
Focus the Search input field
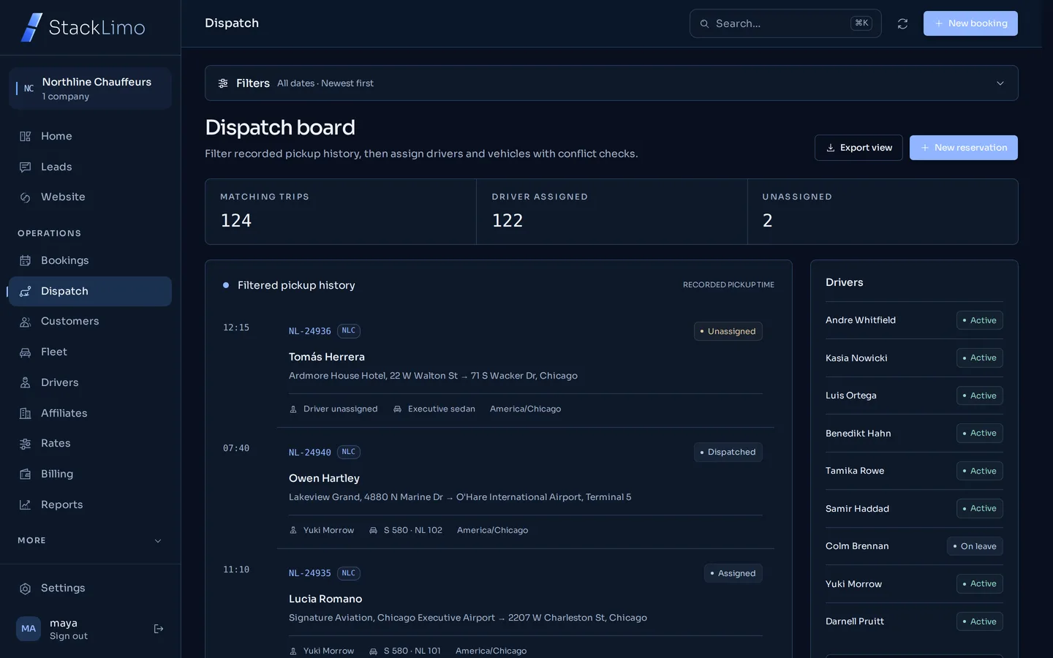(x=785, y=23)
